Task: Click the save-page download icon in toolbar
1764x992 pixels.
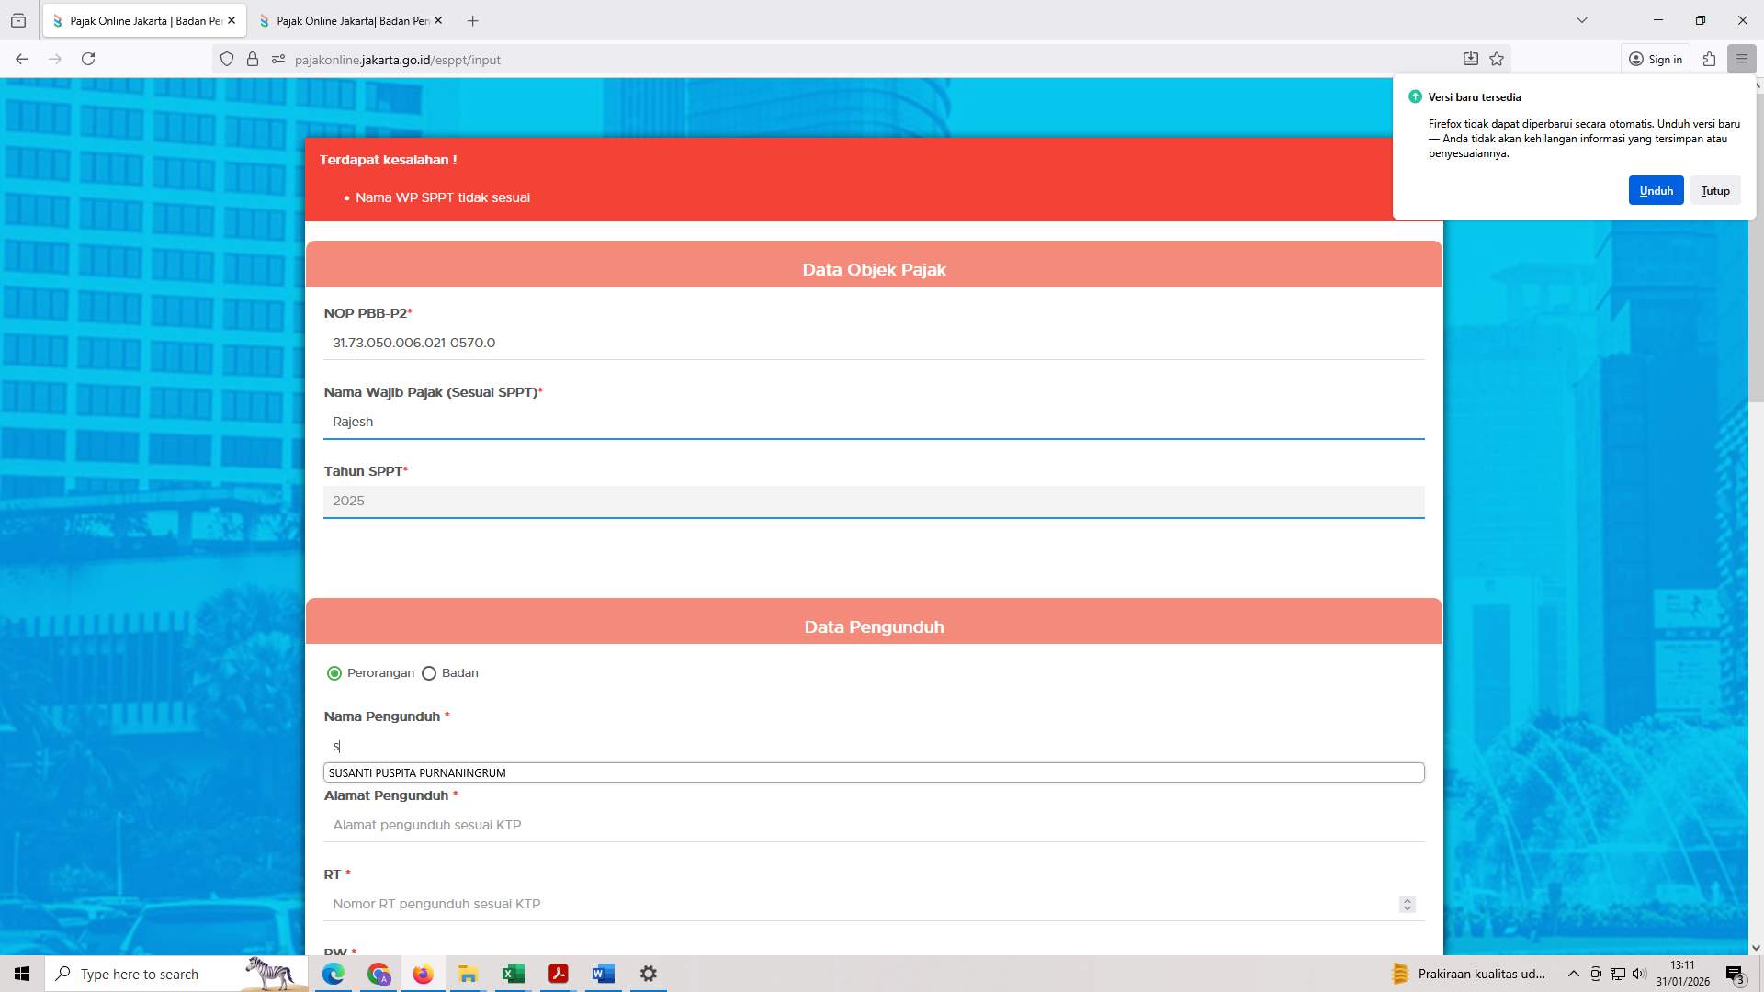Action: click(1470, 59)
